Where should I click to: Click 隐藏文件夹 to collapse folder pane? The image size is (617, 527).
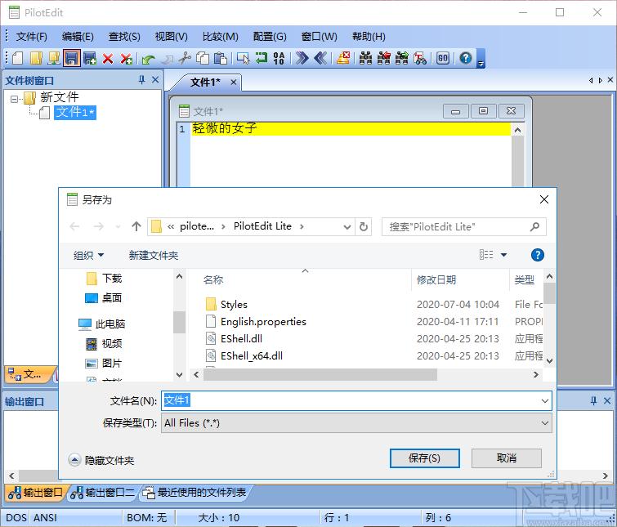click(x=101, y=460)
